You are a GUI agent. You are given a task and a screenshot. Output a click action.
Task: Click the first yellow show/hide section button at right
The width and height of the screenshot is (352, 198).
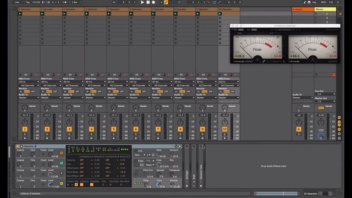[x=339, y=118]
